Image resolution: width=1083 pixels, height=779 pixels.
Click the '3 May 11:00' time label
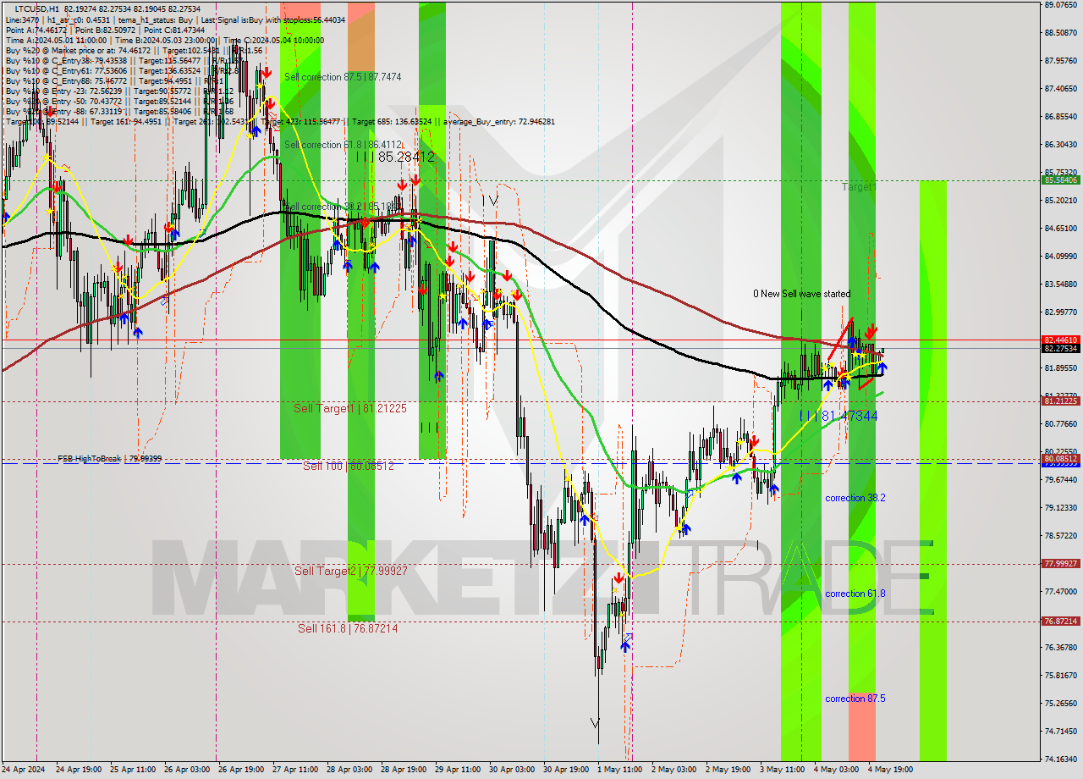[782, 770]
